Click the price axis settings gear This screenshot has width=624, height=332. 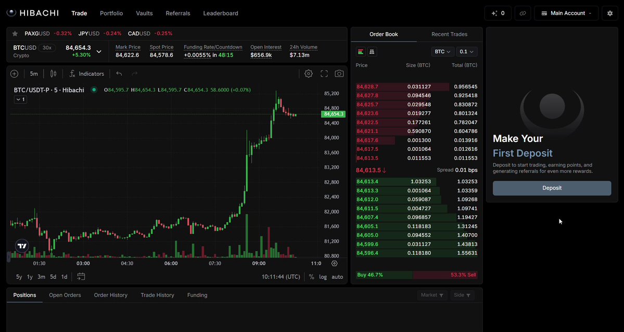pos(334,263)
